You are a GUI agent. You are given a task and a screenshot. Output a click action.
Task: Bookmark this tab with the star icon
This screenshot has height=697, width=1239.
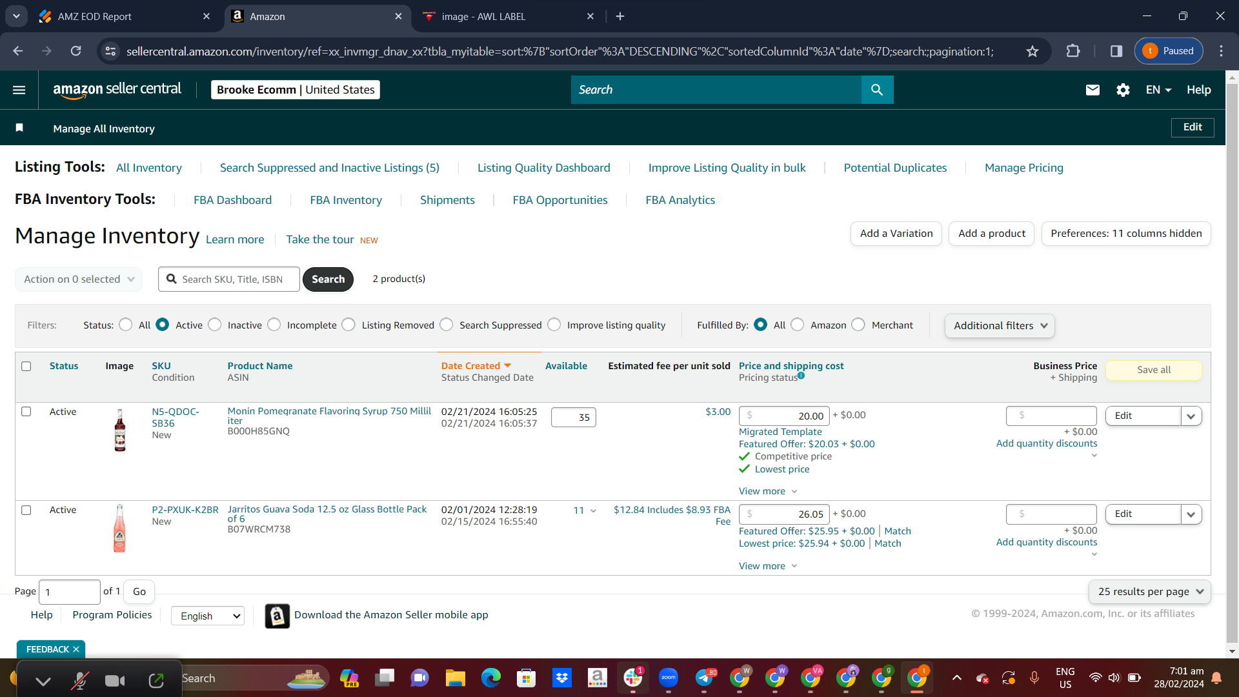[x=1032, y=51]
